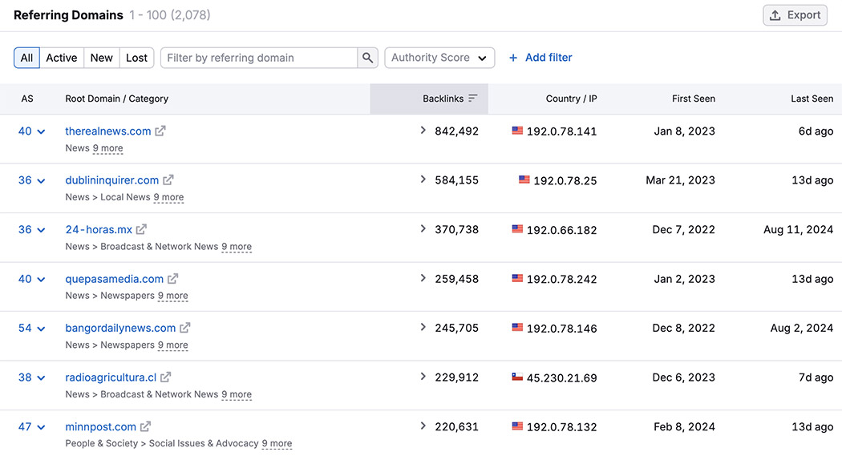Open bangordailynews.com external link icon
Viewport: 842px width, 456px height.
tap(184, 328)
